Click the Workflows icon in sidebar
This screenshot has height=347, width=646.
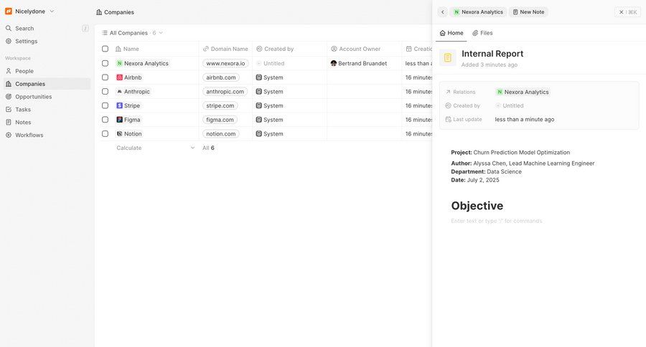pos(9,135)
